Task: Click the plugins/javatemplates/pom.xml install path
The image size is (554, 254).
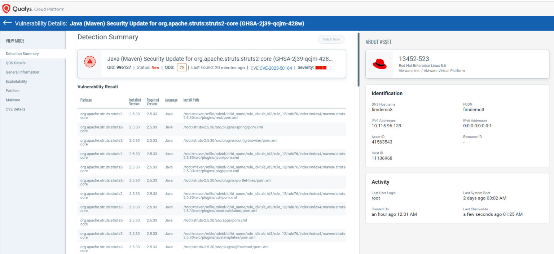Action: click(x=264, y=235)
